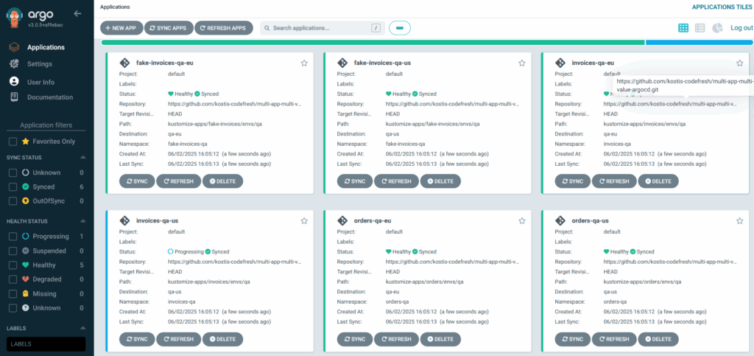
Task: Sync the invoices-qa-us application
Action: (137, 339)
